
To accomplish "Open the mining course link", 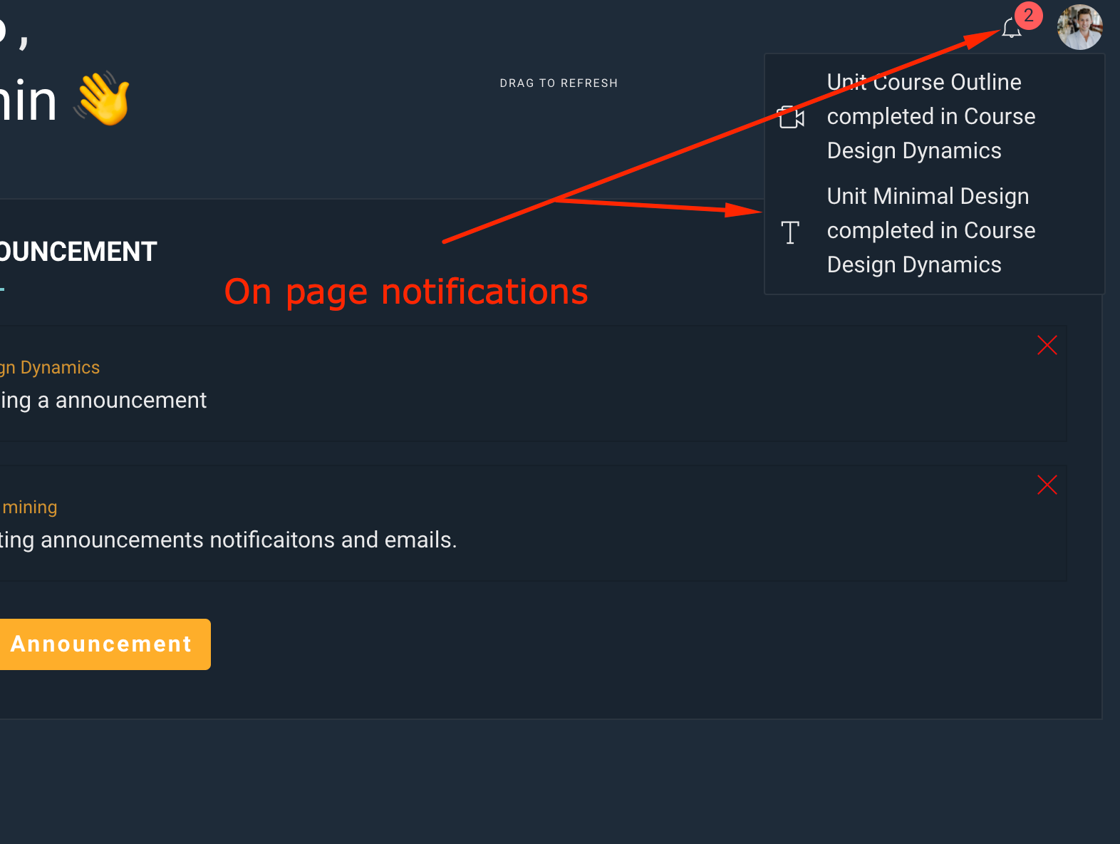I will [29, 508].
